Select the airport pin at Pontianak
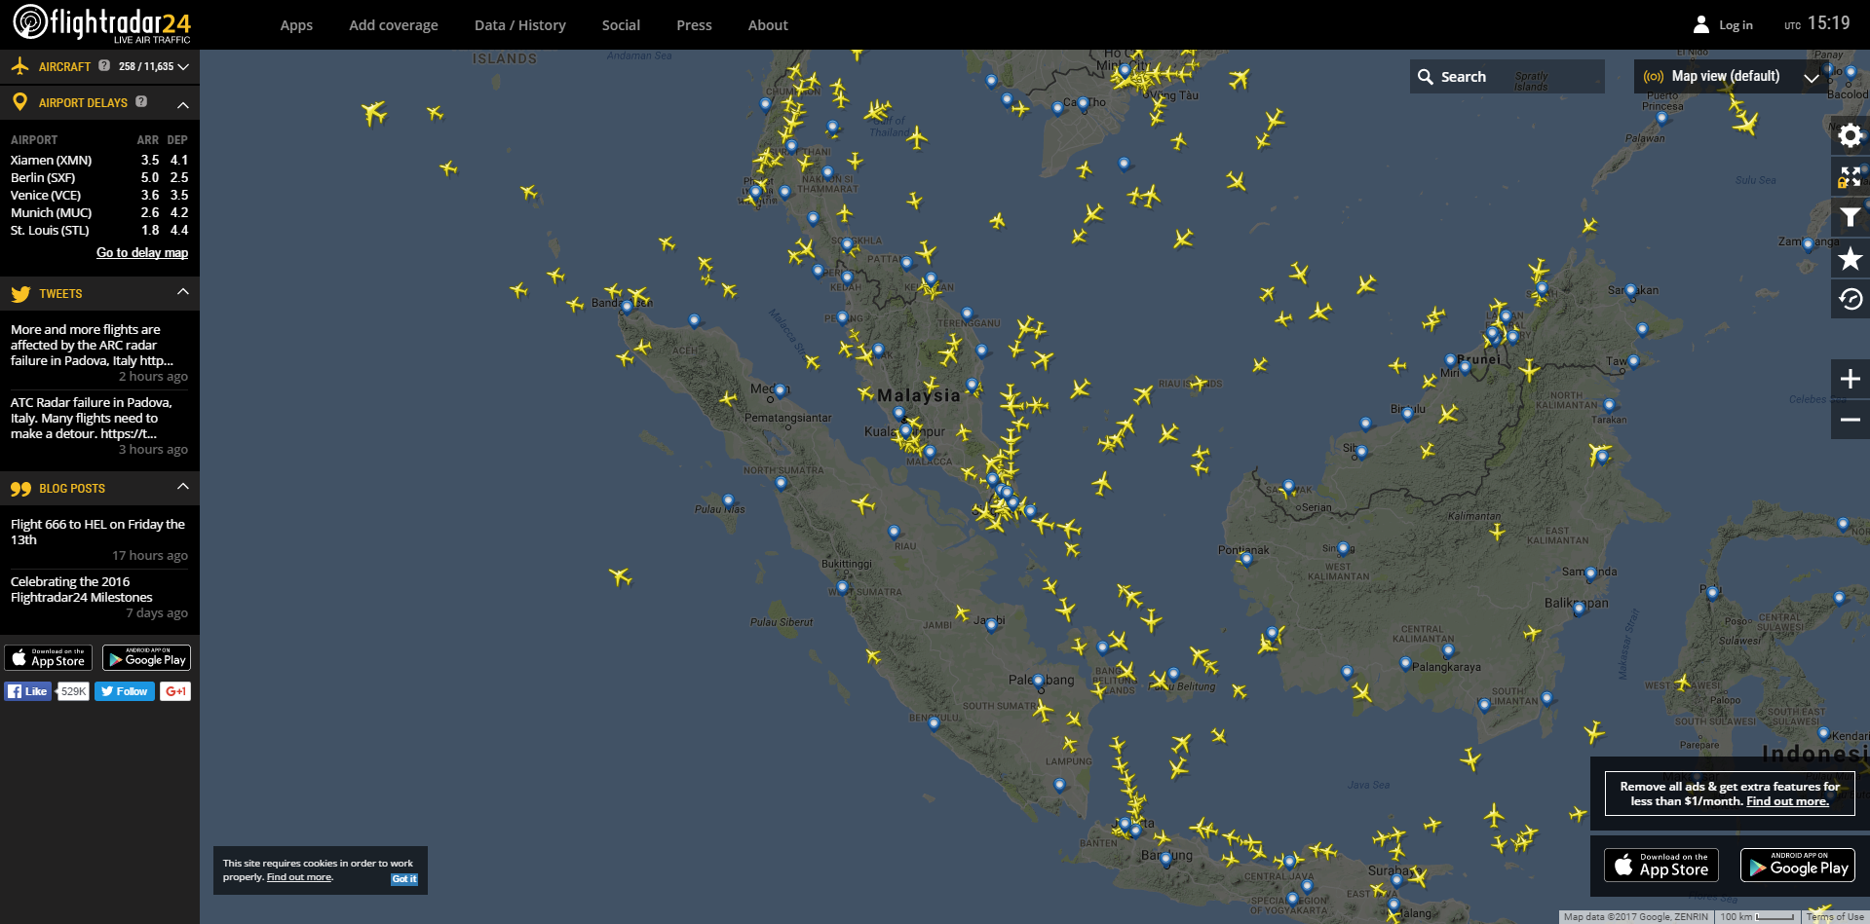This screenshot has height=924, width=1870. [x=1247, y=559]
